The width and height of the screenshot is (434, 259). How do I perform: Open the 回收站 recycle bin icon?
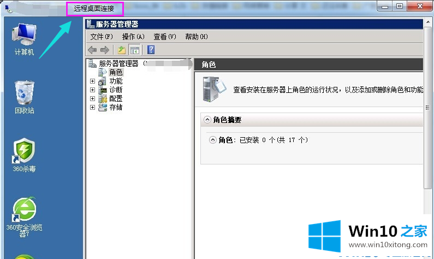click(x=24, y=96)
